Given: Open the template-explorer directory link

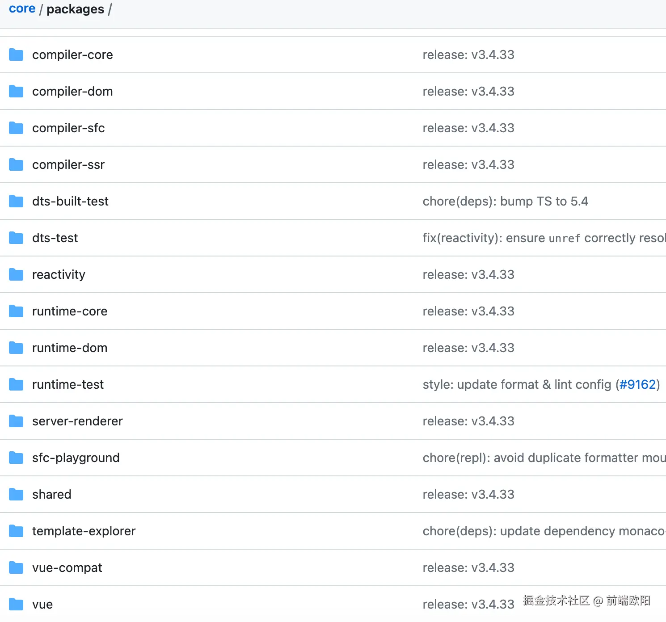Looking at the screenshot, I should 84,531.
